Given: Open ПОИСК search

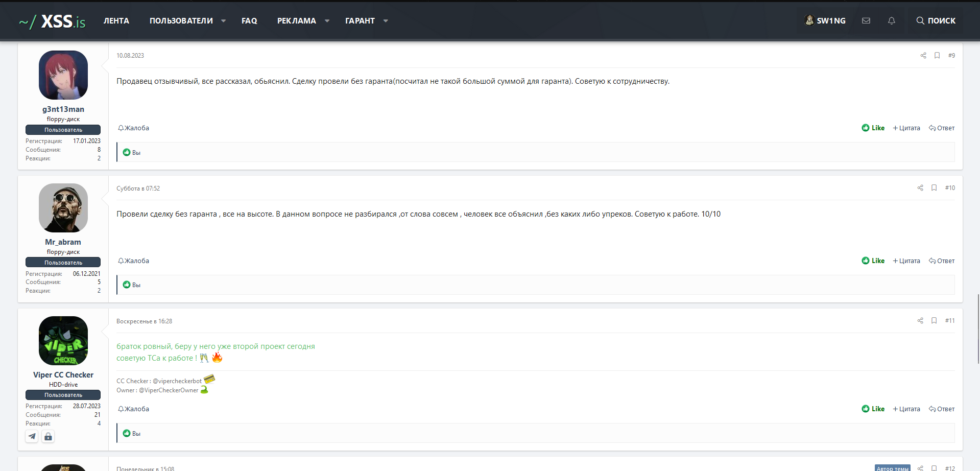Looking at the screenshot, I should tap(936, 21).
